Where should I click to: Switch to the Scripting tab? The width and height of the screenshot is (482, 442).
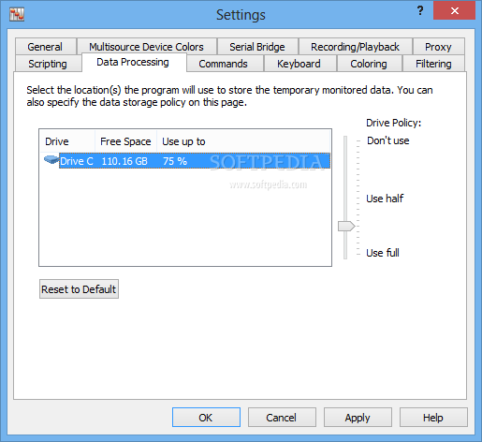pos(48,64)
